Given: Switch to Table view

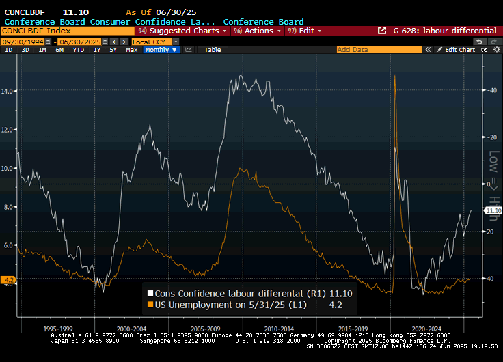Looking at the screenshot, I should (x=213, y=50).
